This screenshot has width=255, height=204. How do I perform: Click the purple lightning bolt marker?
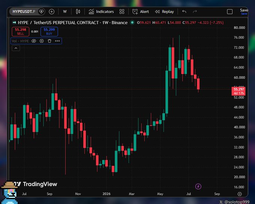[x=198, y=186]
